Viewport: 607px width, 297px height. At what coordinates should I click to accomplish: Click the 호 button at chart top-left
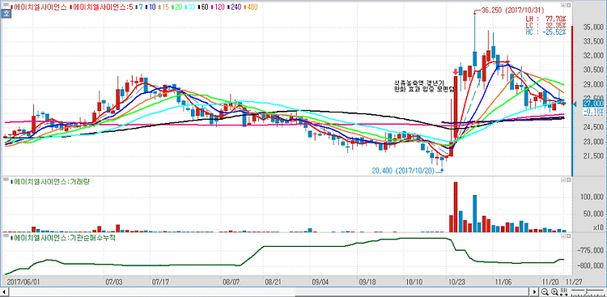click(x=6, y=14)
